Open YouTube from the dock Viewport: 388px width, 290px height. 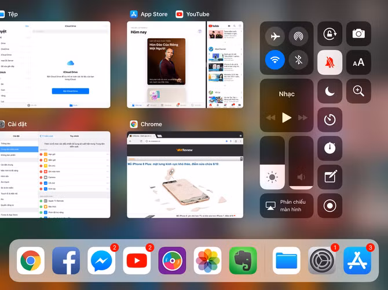pos(137,261)
